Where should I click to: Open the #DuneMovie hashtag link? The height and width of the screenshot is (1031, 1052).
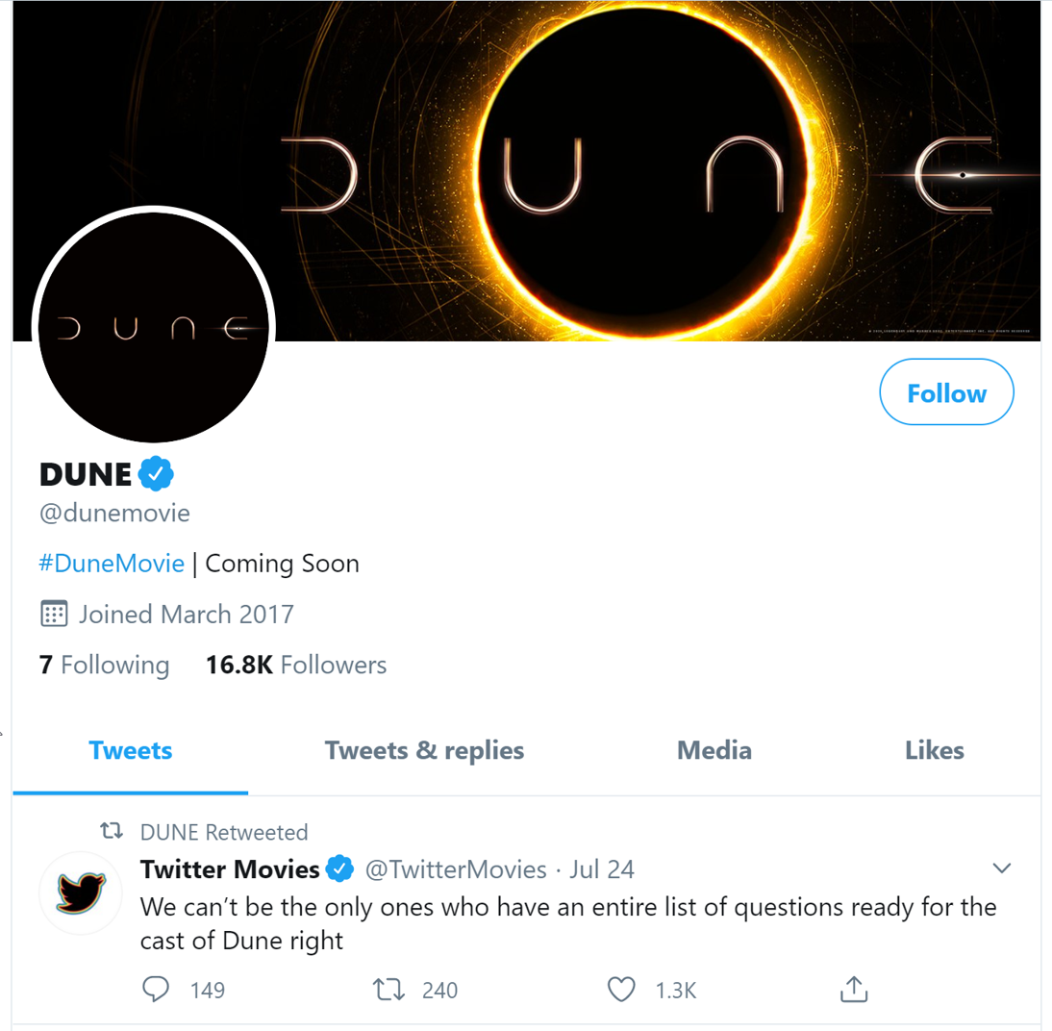coord(112,563)
